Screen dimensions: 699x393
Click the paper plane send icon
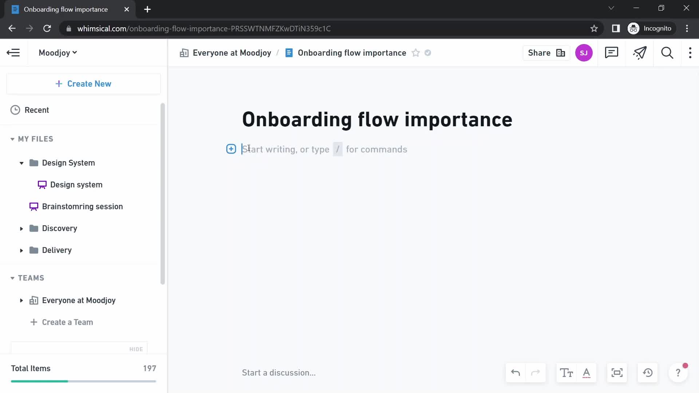(x=640, y=53)
